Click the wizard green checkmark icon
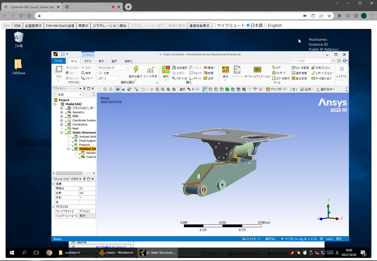Screen dimensions: 377x261 point(274,73)
